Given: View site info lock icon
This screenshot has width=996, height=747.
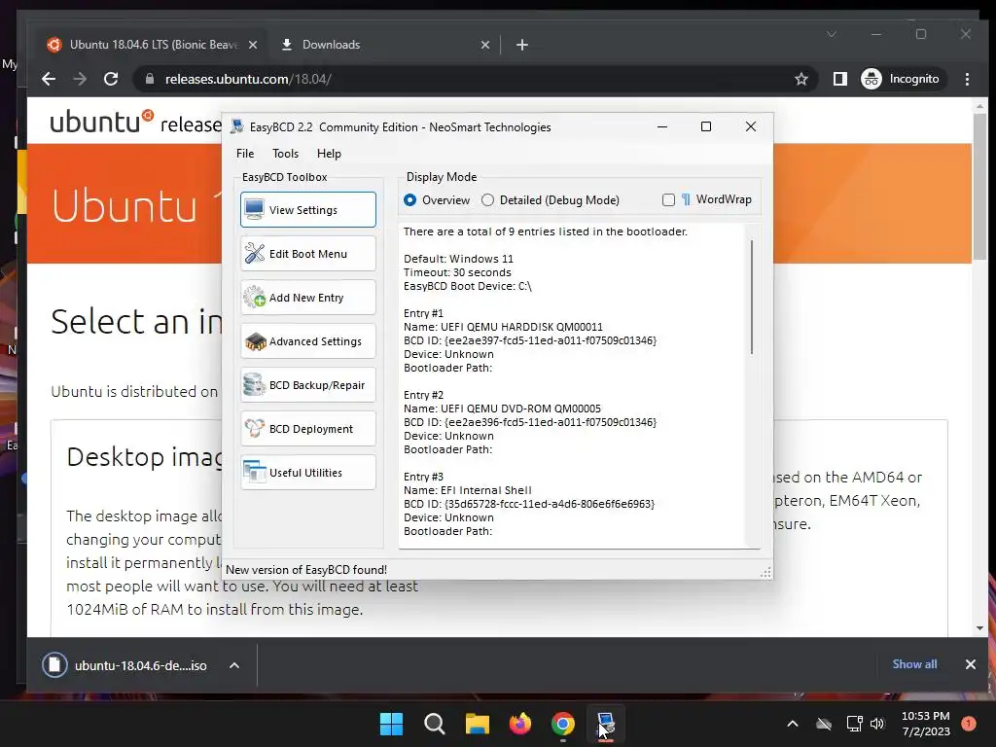Looking at the screenshot, I should pyautogui.click(x=150, y=79).
